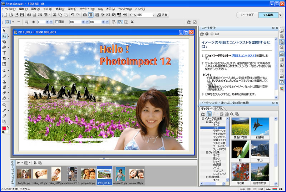Viewport: 286px width, 192px height.
Task: Select the Bucket Fill tool
Action: coord(4,98)
